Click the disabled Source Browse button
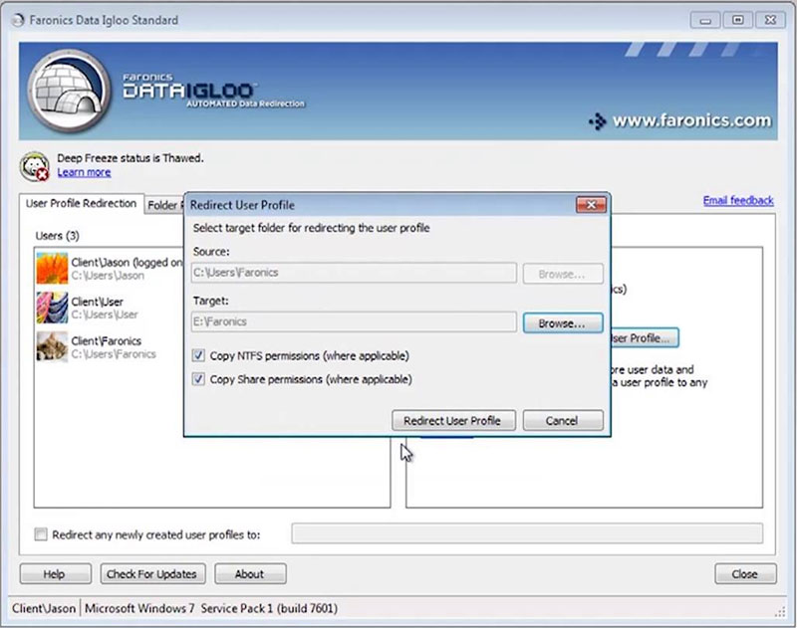This screenshot has width=797, height=628. click(x=563, y=274)
